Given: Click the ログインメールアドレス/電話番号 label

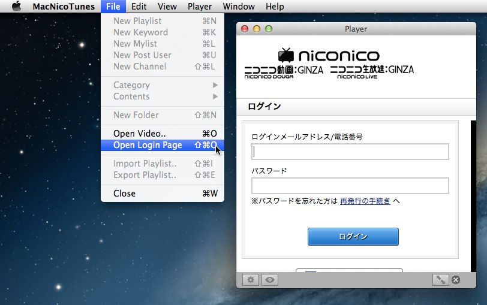Looking at the screenshot, I should [307, 137].
